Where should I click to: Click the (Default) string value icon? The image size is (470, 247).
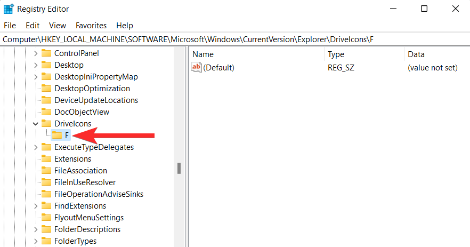coord(197,68)
